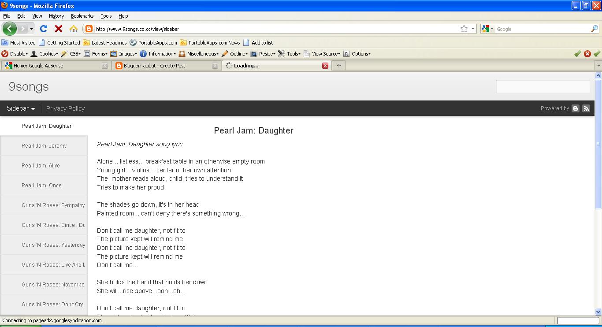Open the Disable web developer dropdown
Screen dimensions: 602x327
[x=15, y=54]
